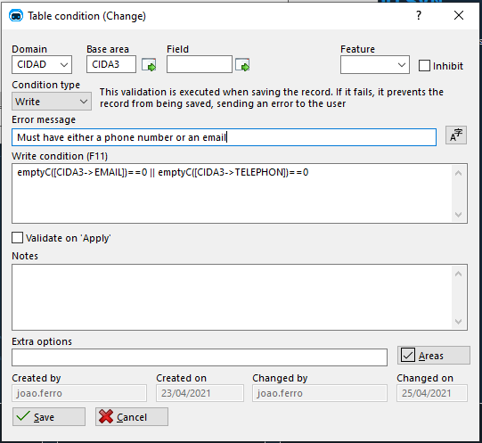Open the error message translation button
The width and height of the screenshot is (482, 443).
point(456,135)
